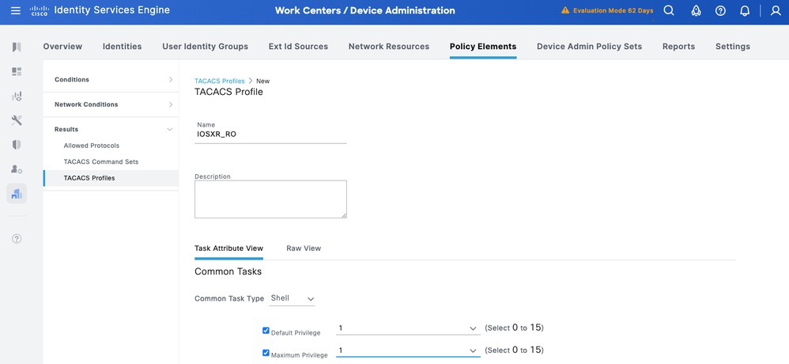Go to TACACS Profiles breadcrumb link
Viewport: 789px width, 364px height.
[220, 81]
